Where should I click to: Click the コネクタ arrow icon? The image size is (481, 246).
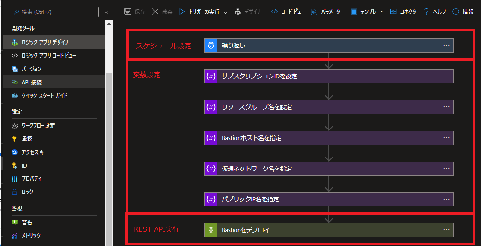[x=393, y=12]
